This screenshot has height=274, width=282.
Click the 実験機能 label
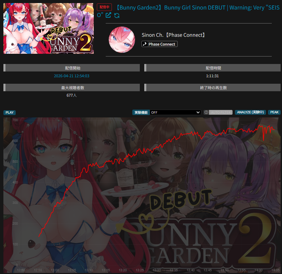point(141,112)
